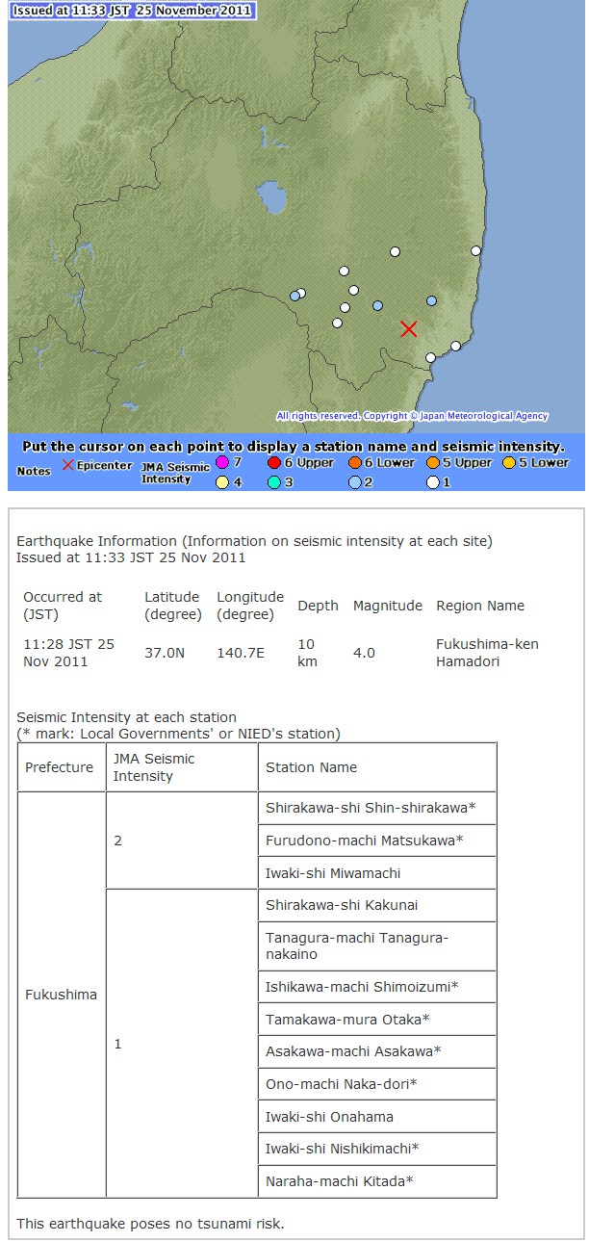Click the yellow intensity 4 legend circle

(x=222, y=482)
